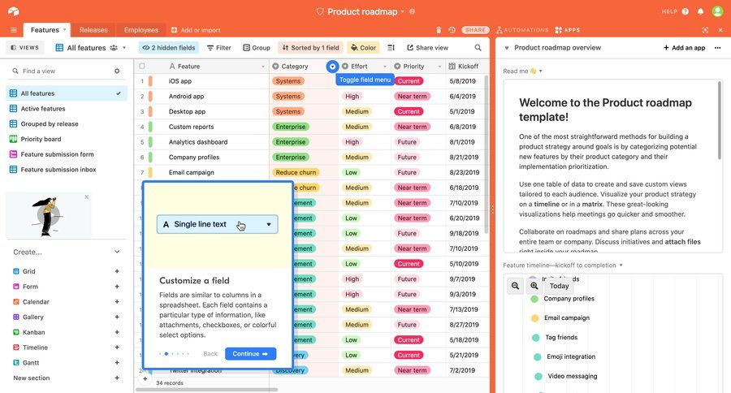Click Add an app
The image size is (731, 393).
(x=684, y=48)
